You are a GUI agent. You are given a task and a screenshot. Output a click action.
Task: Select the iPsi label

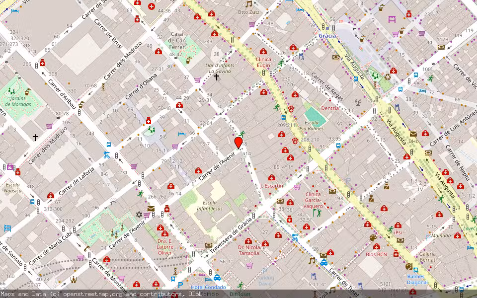click(398, 232)
